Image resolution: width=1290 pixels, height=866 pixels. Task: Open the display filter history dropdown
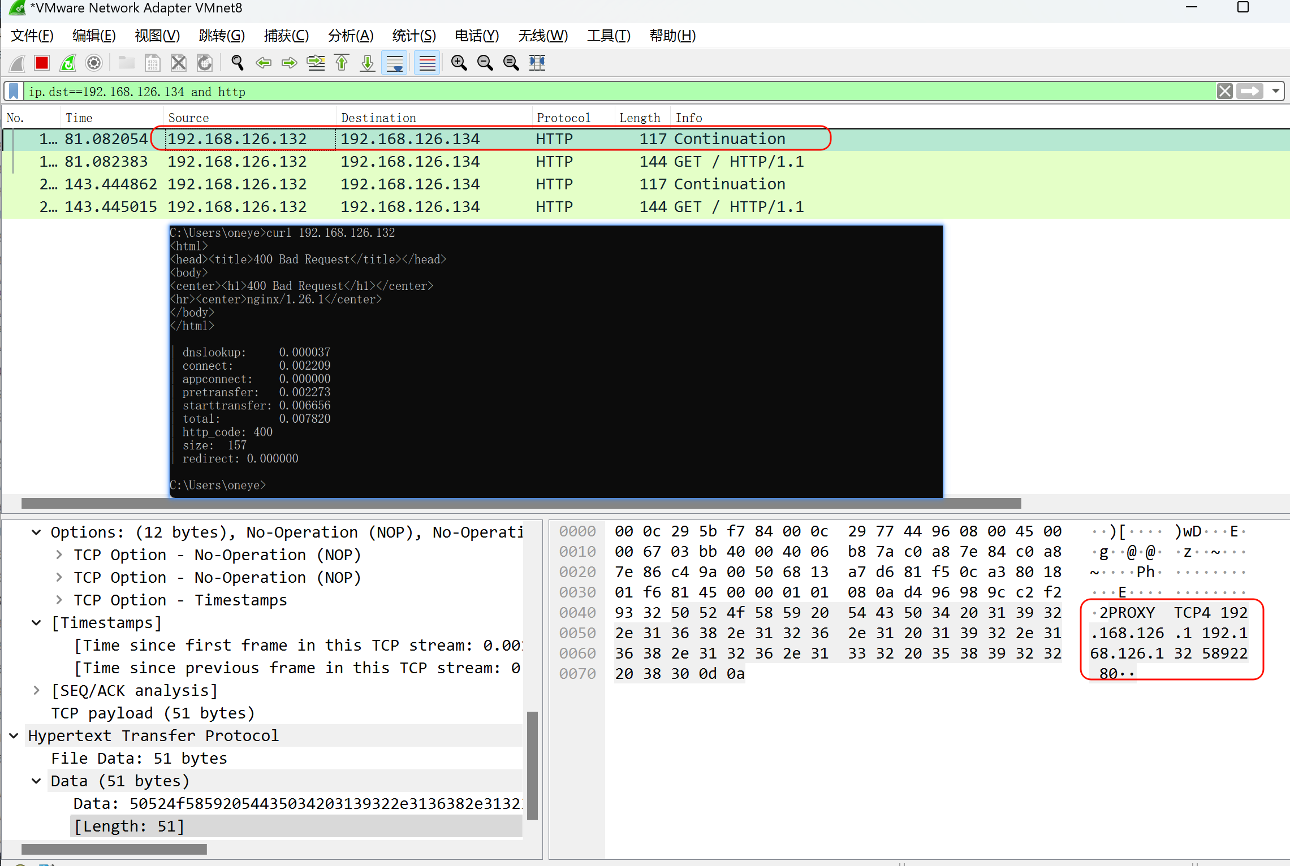click(1276, 91)
